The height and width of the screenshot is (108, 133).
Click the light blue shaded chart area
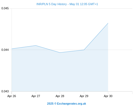coord(60,72)
